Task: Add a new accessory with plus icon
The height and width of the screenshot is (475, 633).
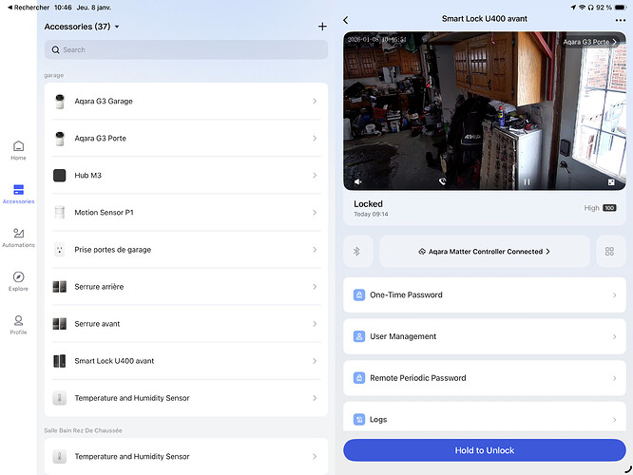Action: tap(321, 27)
